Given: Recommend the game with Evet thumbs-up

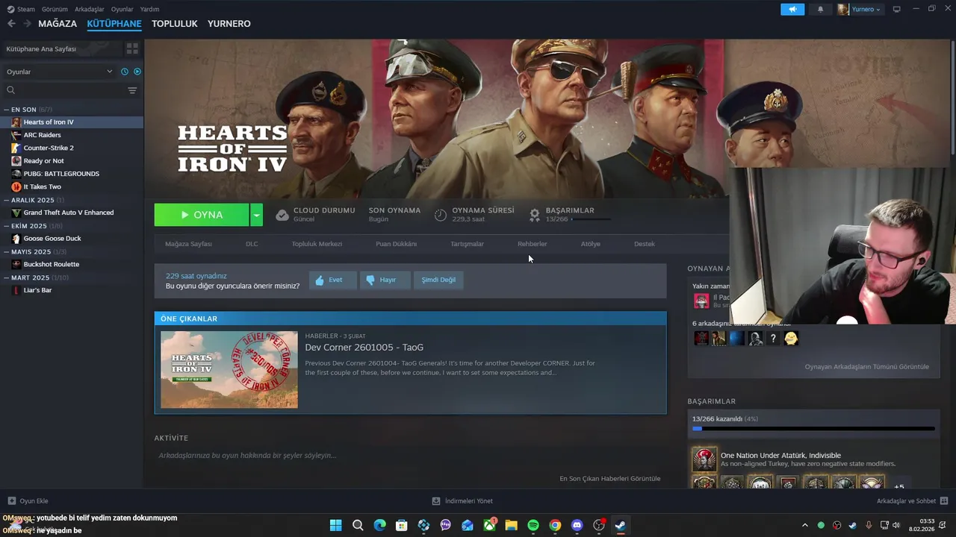Looking at the screenshot, I should (332, 280).
